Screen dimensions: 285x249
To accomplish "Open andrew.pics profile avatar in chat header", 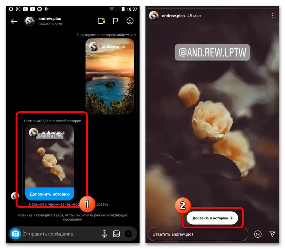I will click(x=29, y=21).
